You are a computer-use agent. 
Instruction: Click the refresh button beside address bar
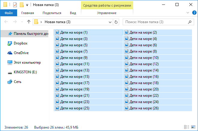pyautogui.click(x=116, y=22)
